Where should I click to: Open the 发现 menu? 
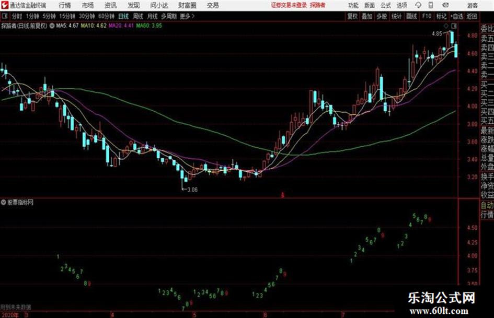click(x=134, y=5)
